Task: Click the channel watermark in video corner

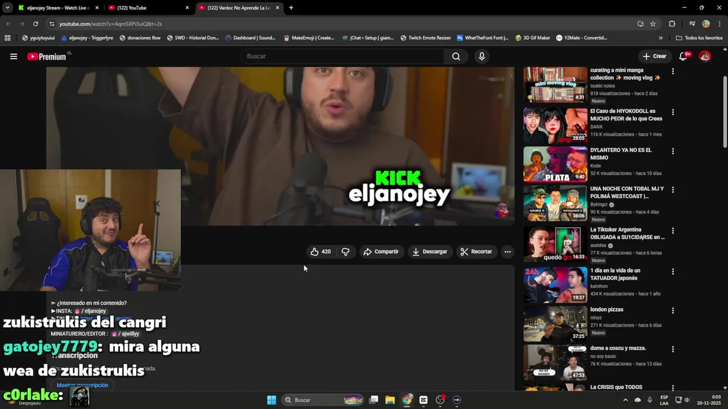Action: [x=502, y=210]
